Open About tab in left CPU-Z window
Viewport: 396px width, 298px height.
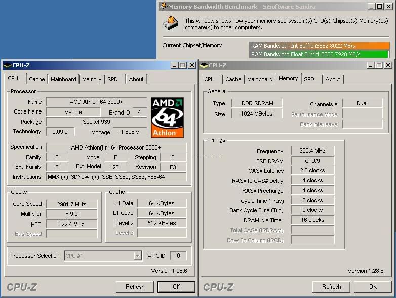tap(136, 79)
